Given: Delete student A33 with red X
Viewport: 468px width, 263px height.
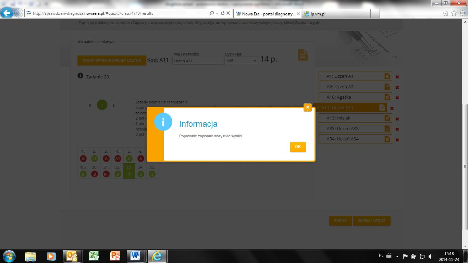Looking at the screenshot, I should point(397,129).
